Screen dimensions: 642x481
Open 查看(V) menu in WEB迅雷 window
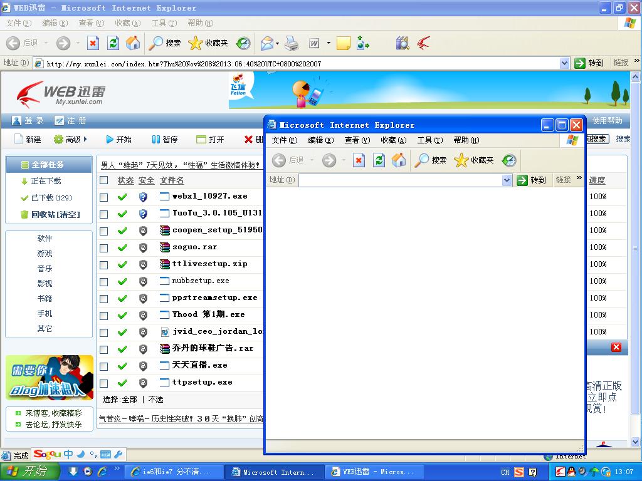[x=92, y=23]
